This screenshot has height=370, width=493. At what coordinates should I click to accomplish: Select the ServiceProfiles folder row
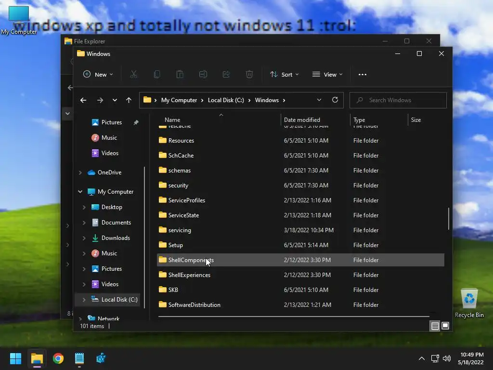300,200
